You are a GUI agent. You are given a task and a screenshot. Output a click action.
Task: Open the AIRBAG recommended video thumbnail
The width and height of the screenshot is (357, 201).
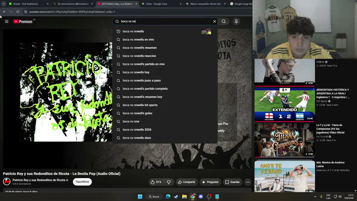click(284, 72)
